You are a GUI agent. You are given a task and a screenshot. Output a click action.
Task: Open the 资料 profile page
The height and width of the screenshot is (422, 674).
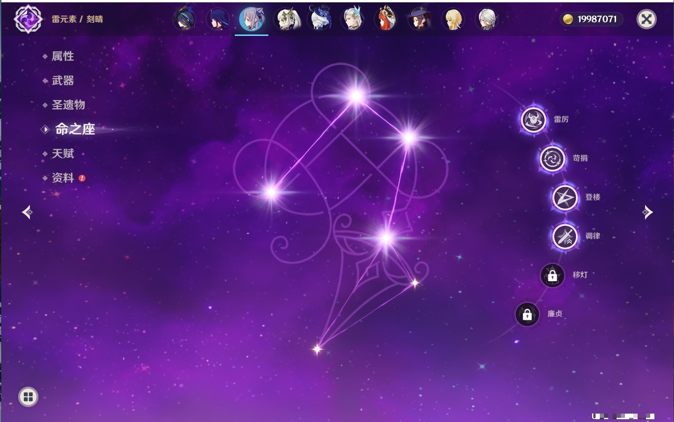pos(63,178)
